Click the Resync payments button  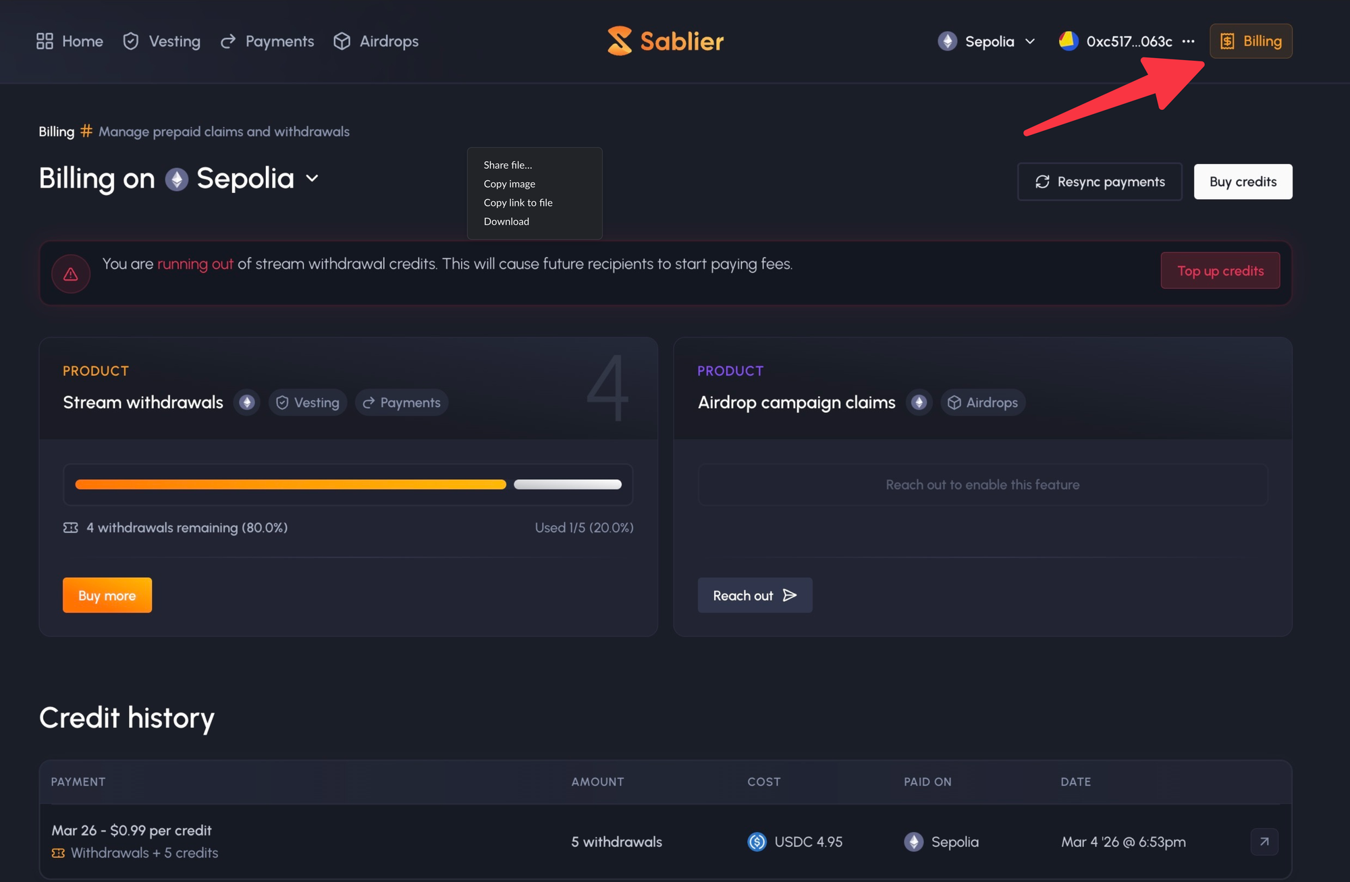(x=1100, y=182)
